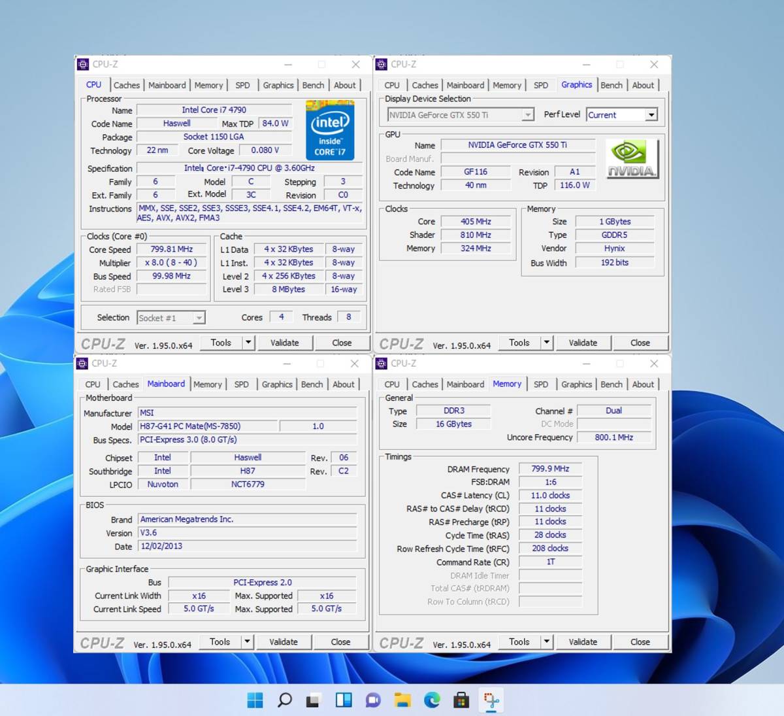Open Bench tab in CPU window
784x716 pixels.
pyautogui.click(x=313, y=85)
